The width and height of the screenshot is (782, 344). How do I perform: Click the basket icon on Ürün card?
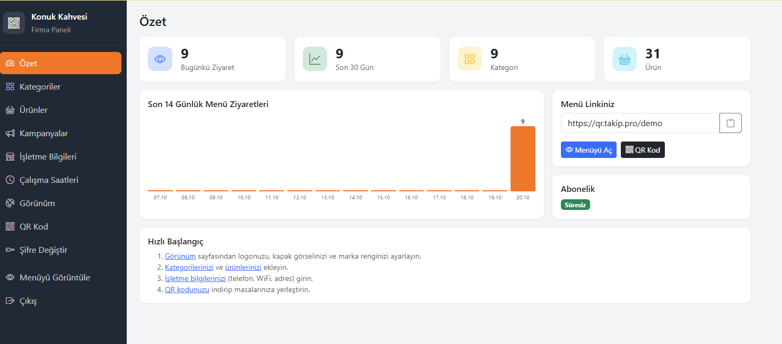625,59
